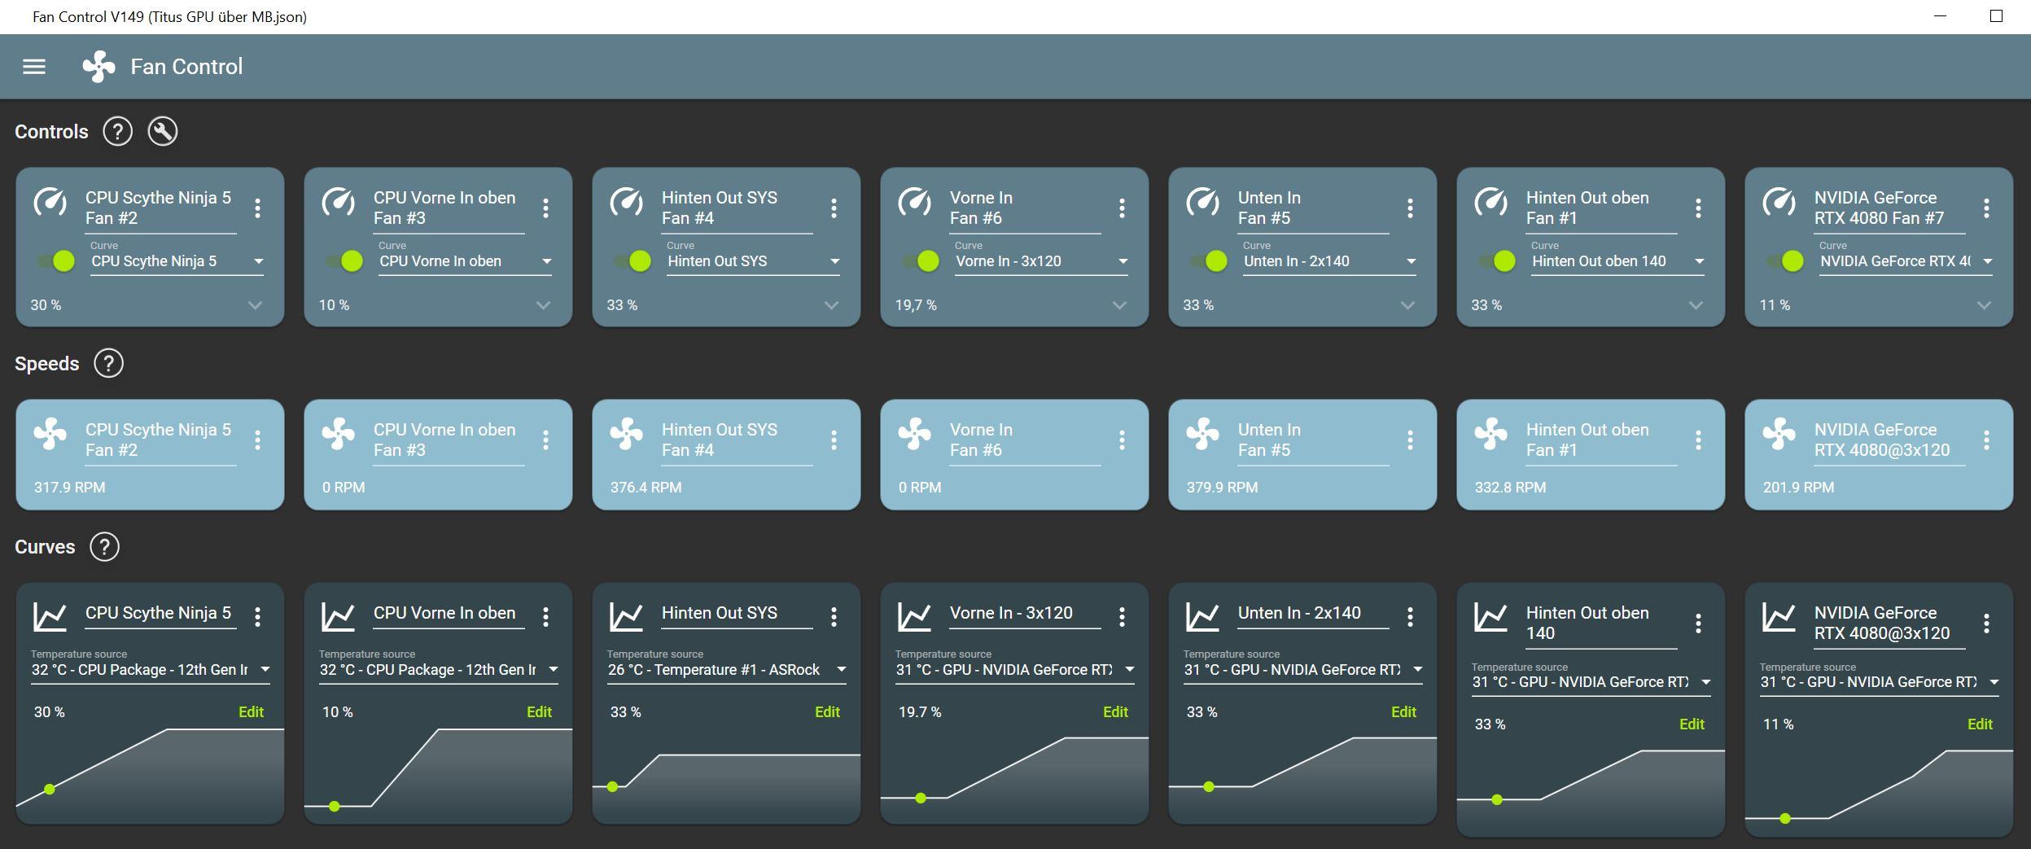Edit the CPU Vorne In oben curve
This screenshot has height=849, width=2031.
(539, 712)
